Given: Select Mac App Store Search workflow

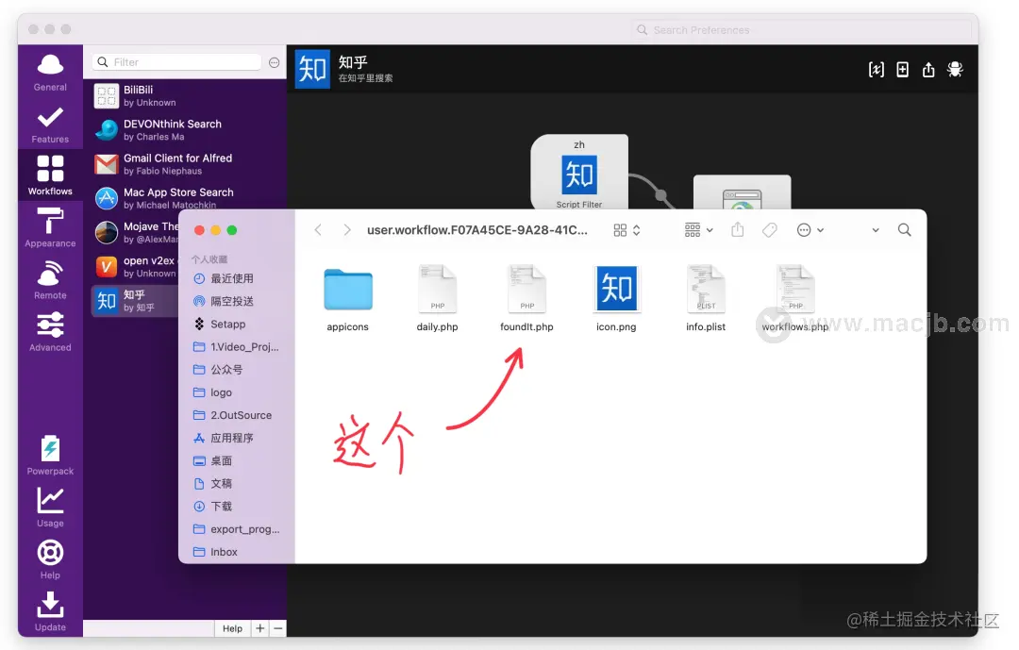Looking at the screenshot, I should pyautogui.click(x=185, y=197).
